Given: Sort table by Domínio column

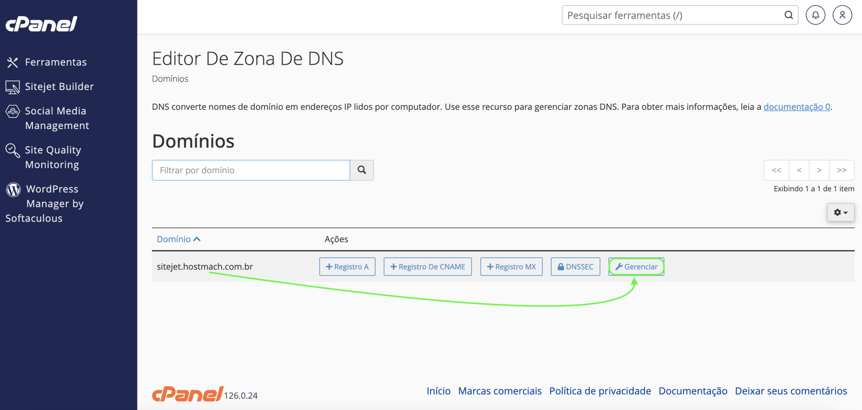Looking at the screenshot, I should pos(178,239).
